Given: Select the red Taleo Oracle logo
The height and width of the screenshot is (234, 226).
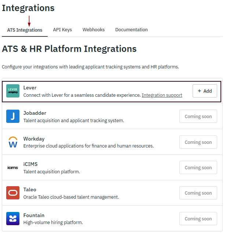Looking at the screenshot, I should coord(13,193).
